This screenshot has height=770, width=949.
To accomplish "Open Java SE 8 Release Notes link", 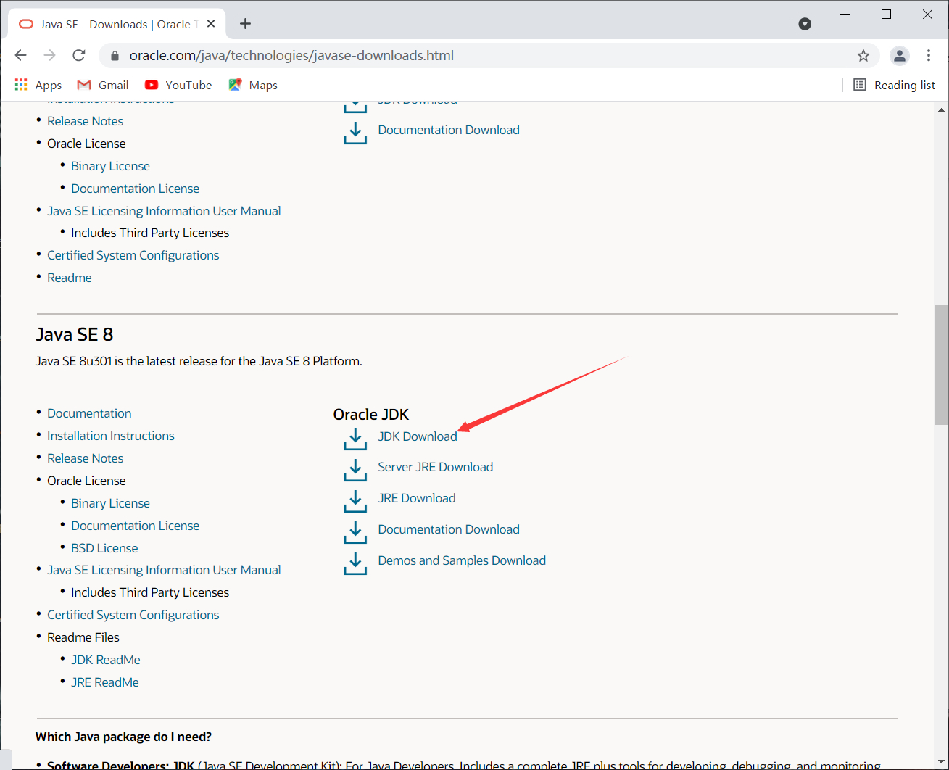I will (86, 458).
